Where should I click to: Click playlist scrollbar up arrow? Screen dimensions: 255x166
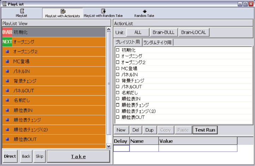(x=109, y=30)
